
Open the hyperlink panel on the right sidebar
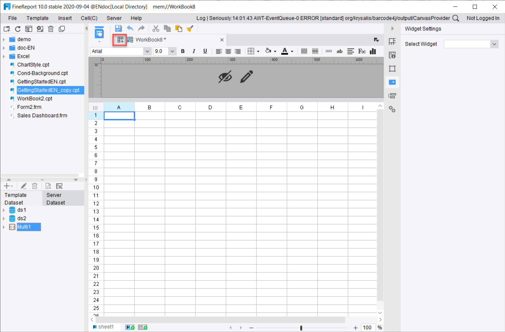tap(392, 109)
